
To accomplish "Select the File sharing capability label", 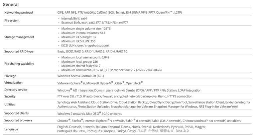I will coord(19,64).
